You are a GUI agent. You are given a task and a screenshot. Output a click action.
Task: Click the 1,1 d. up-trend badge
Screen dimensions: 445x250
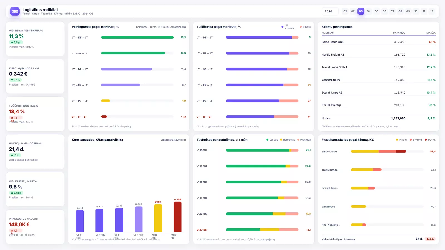[x=15, y=155]
